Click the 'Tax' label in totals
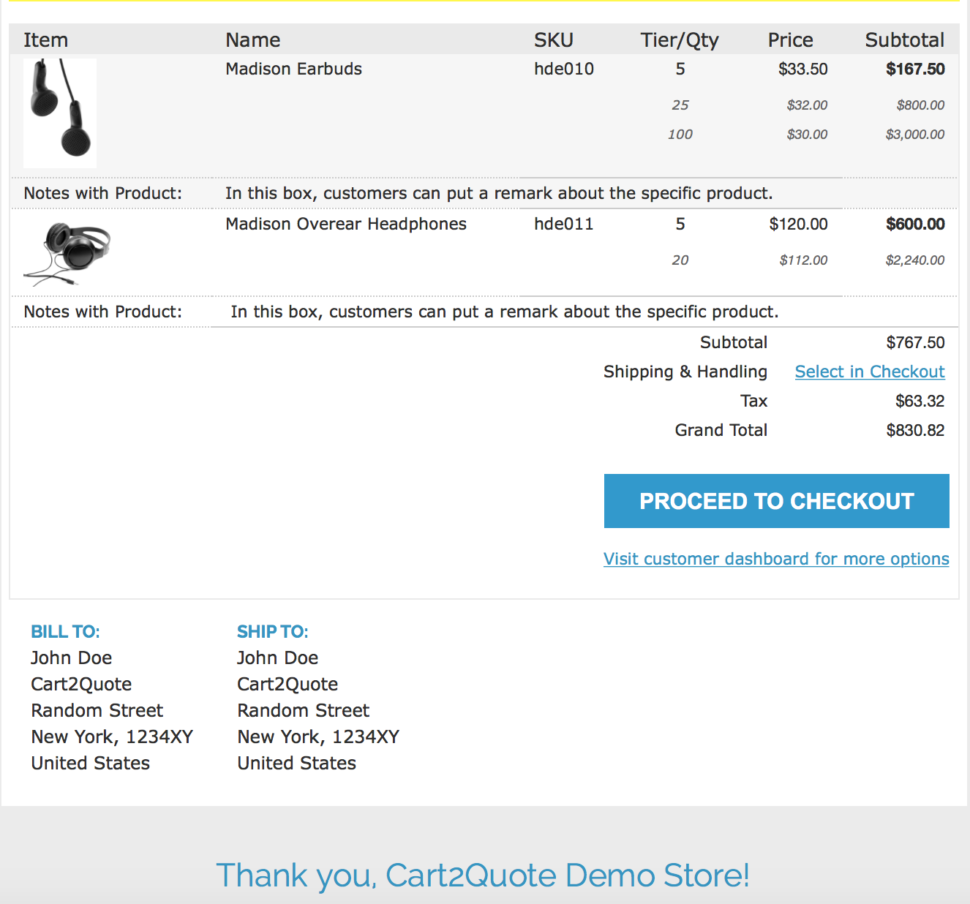 tap(753, 401)
